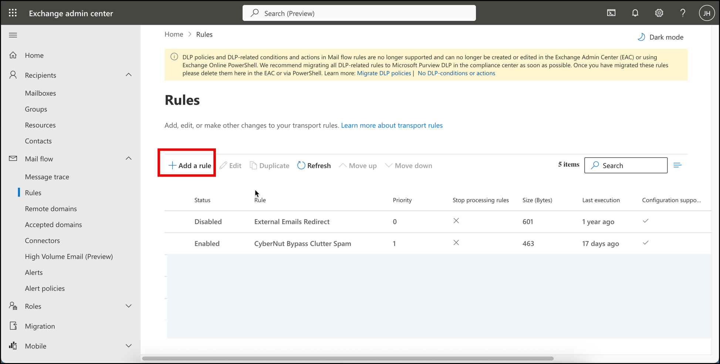Expand the Mobile section
The width and height of the screenshot is (720, 364).
pos(129,346)
